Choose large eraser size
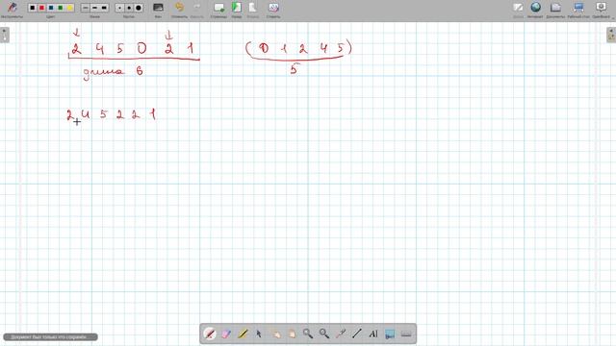This screenshot has height=346, width=616. coord(139,8)
